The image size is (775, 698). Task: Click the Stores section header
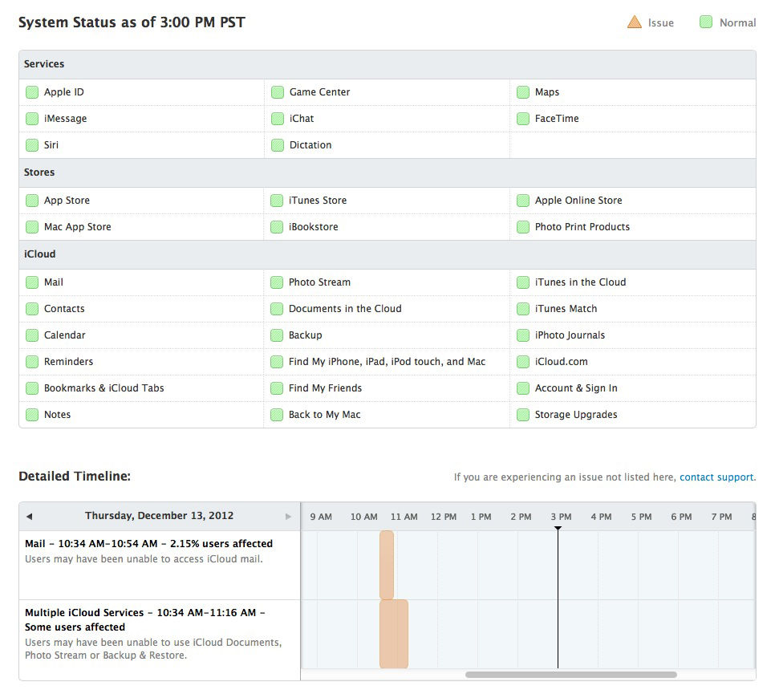[387, 172]
